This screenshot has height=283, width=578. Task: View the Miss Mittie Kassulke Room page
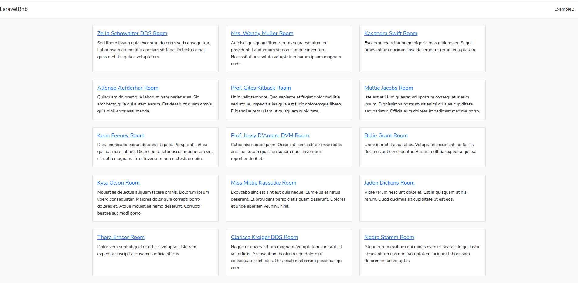pyautogui.click(x=263, y=183)
